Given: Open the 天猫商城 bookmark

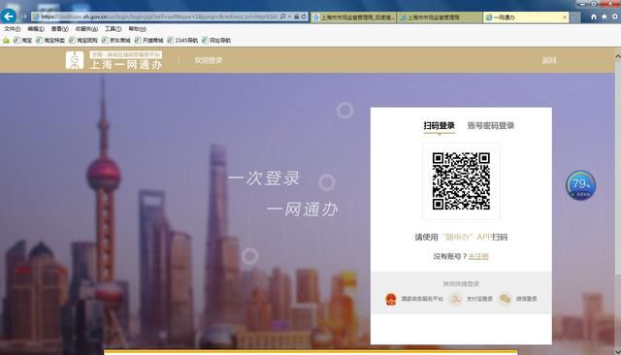Looking at the screenshot, I should coord(148,41).
